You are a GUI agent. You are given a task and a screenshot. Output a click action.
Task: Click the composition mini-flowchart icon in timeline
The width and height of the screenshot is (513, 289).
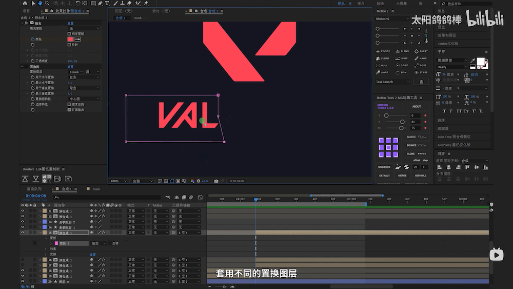168,197
